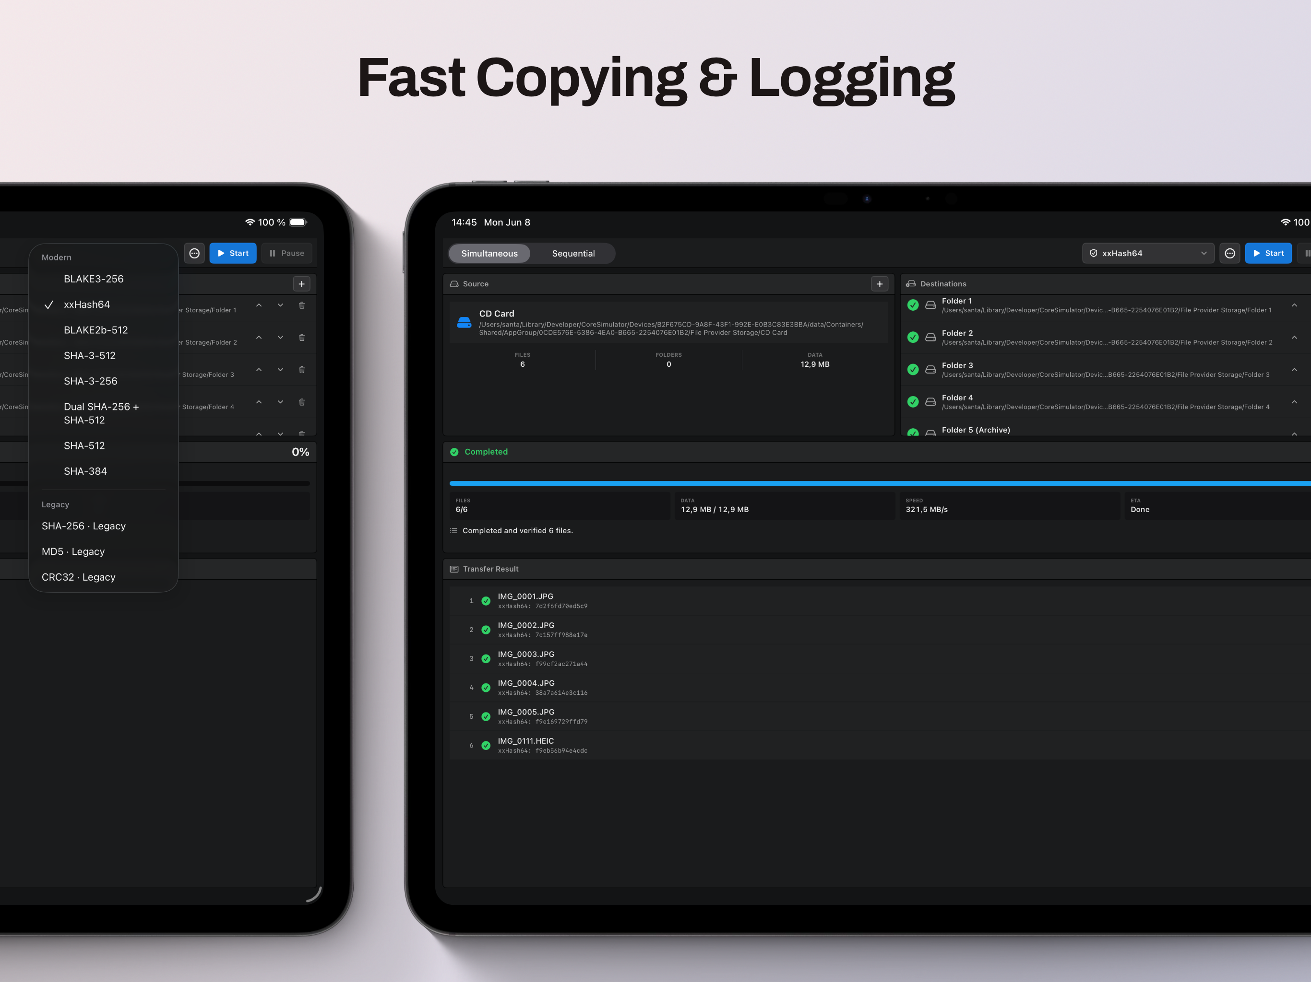Screen dimensions: 1311x982
Task: Open the xxHash64 algorithm dropdown
Action: (1148, 254)
